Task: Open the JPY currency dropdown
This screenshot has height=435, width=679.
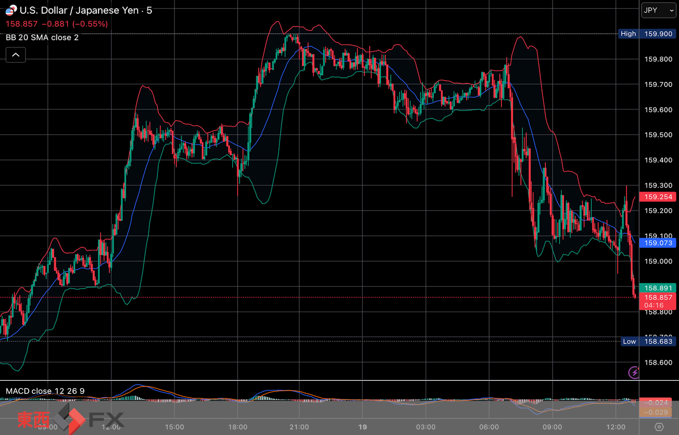Action: pos(658,10)
